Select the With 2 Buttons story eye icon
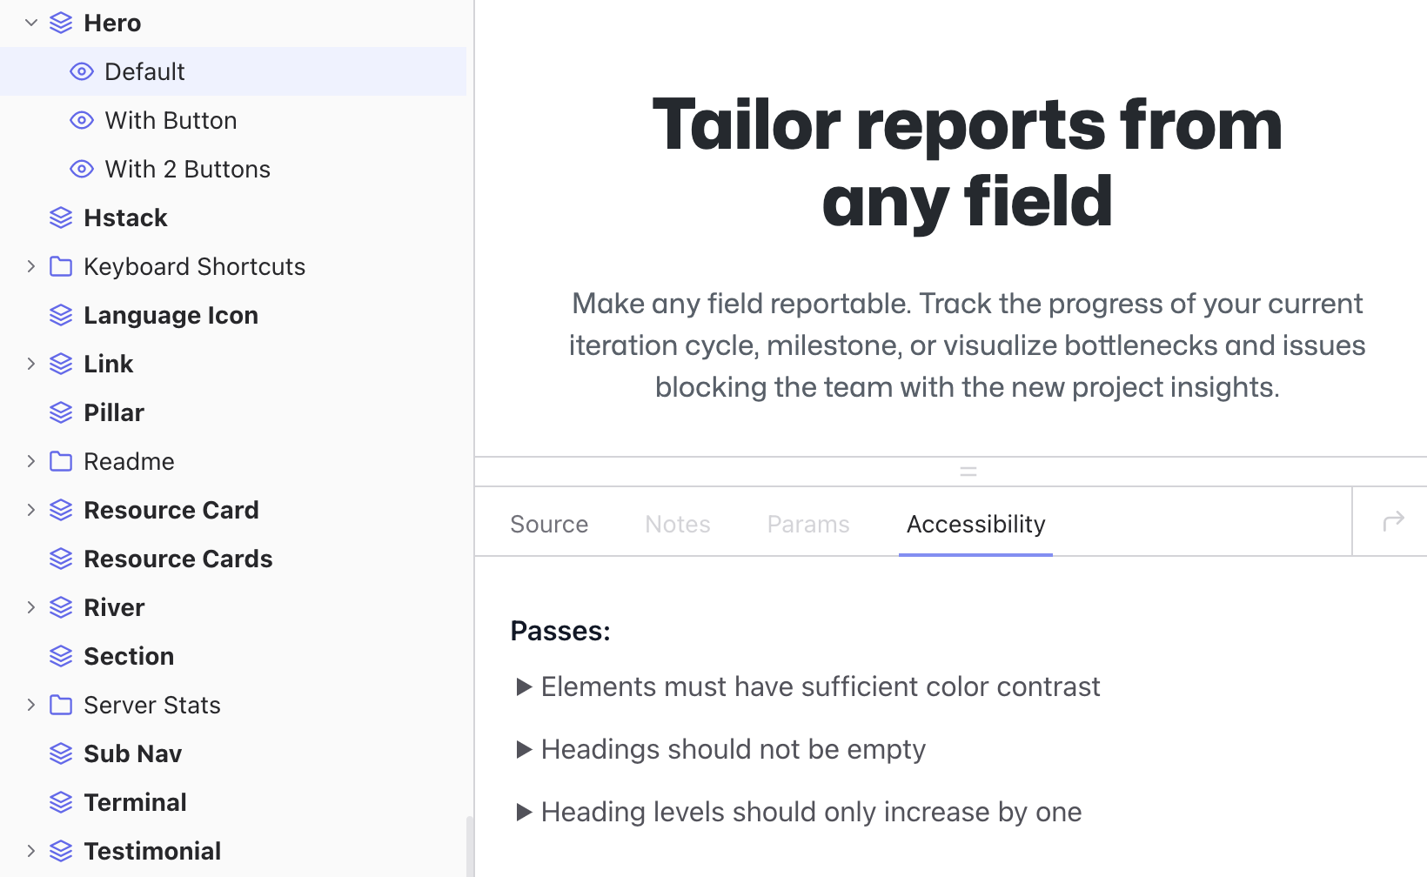 click(x=82, y=169)
